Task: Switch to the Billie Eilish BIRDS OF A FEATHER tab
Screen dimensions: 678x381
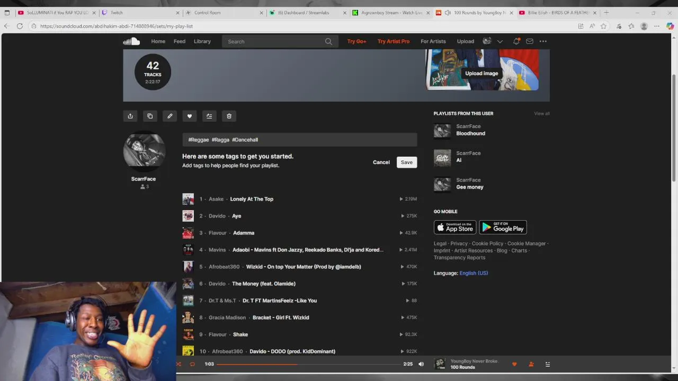Action: tap(558, 12)
